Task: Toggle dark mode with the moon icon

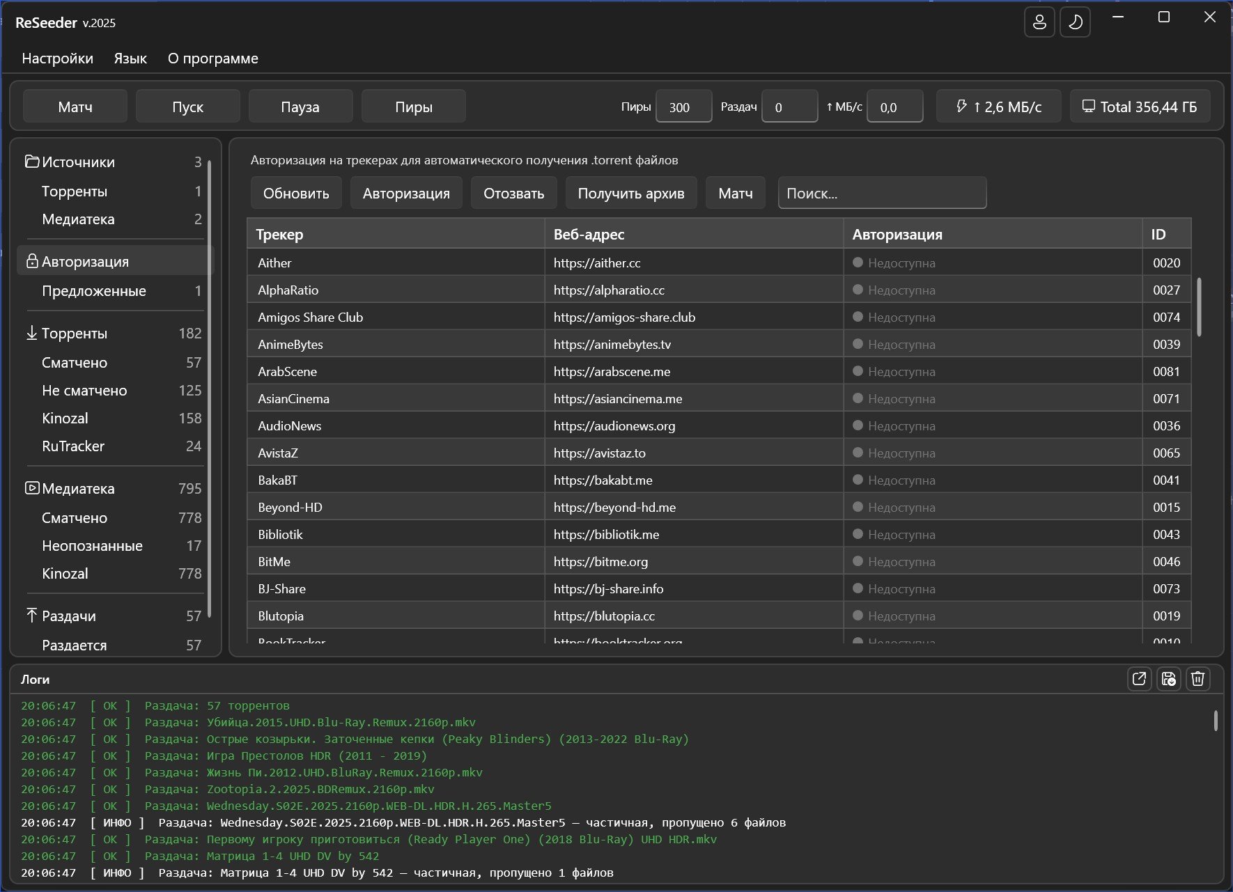Action: pyautogui.click(x=1075, y=22)
